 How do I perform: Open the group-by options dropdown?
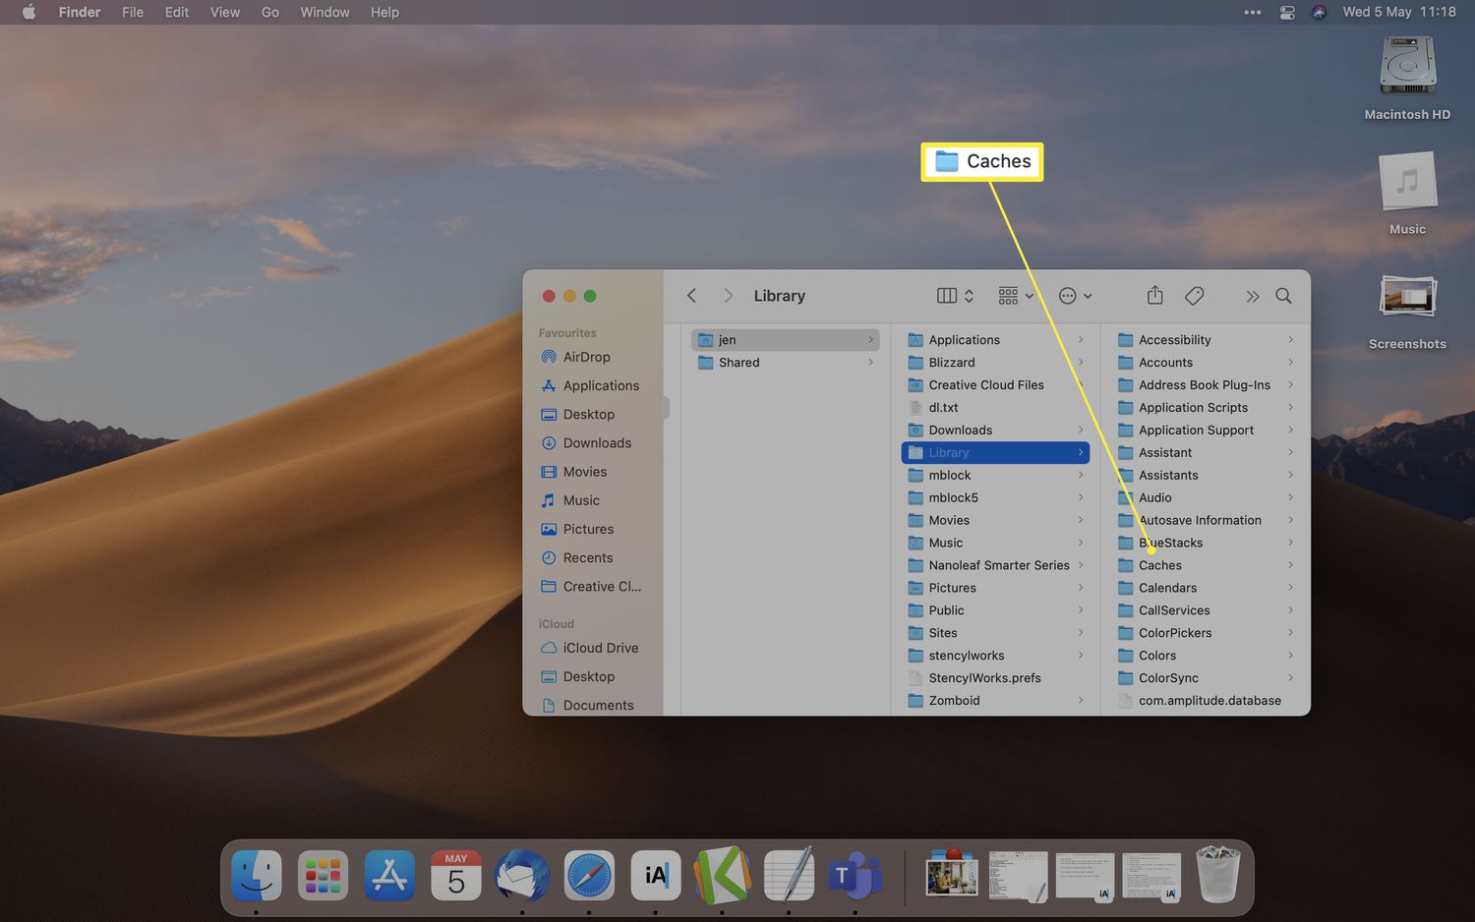click(1016, 296)
